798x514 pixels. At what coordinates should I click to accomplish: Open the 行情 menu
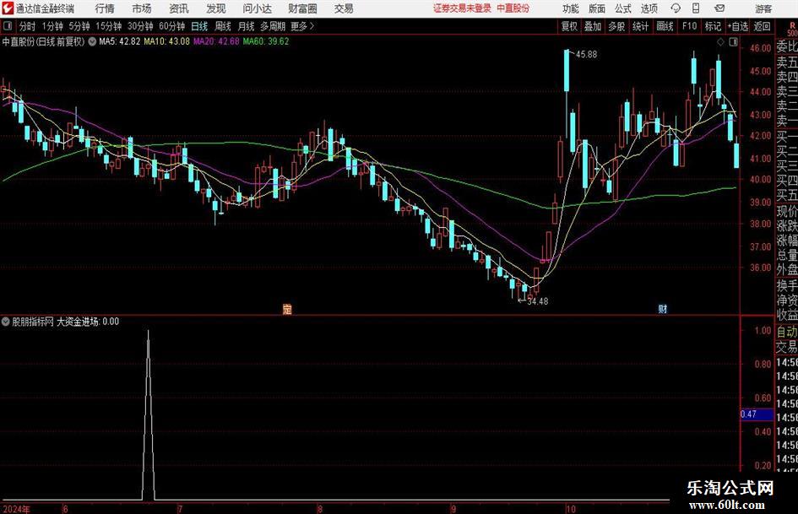point(105,8)
